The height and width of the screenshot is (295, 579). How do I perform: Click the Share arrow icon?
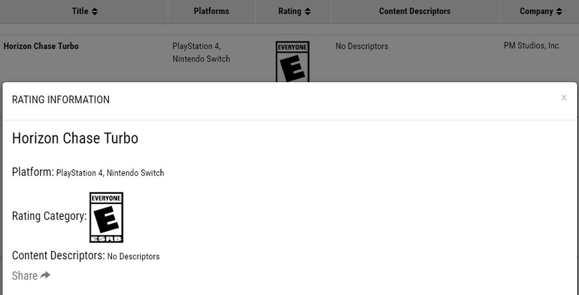tap(45, 275)
